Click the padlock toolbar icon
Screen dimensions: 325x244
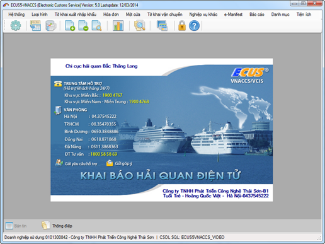click(x=182, y=26)
